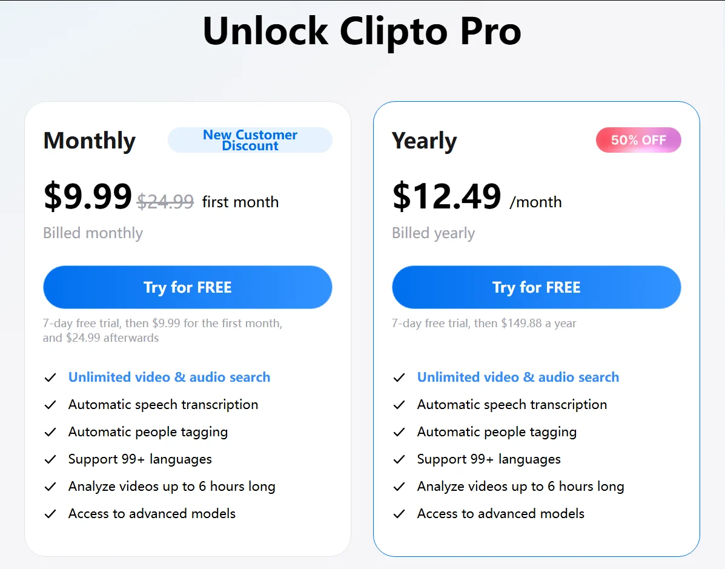Click the 50% OFF badge

(638, 140)
